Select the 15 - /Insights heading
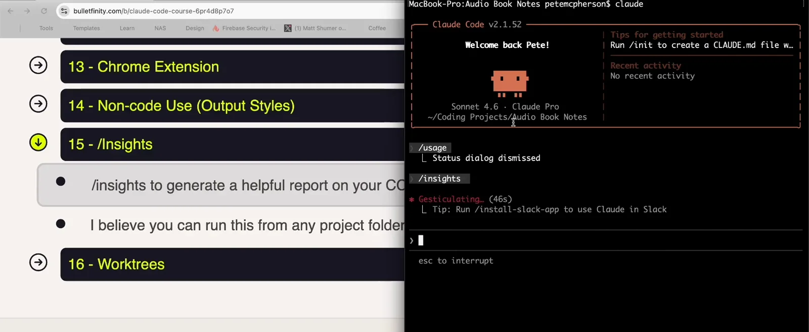This screenshot has width=809, height=332. [x=110, y=144]
